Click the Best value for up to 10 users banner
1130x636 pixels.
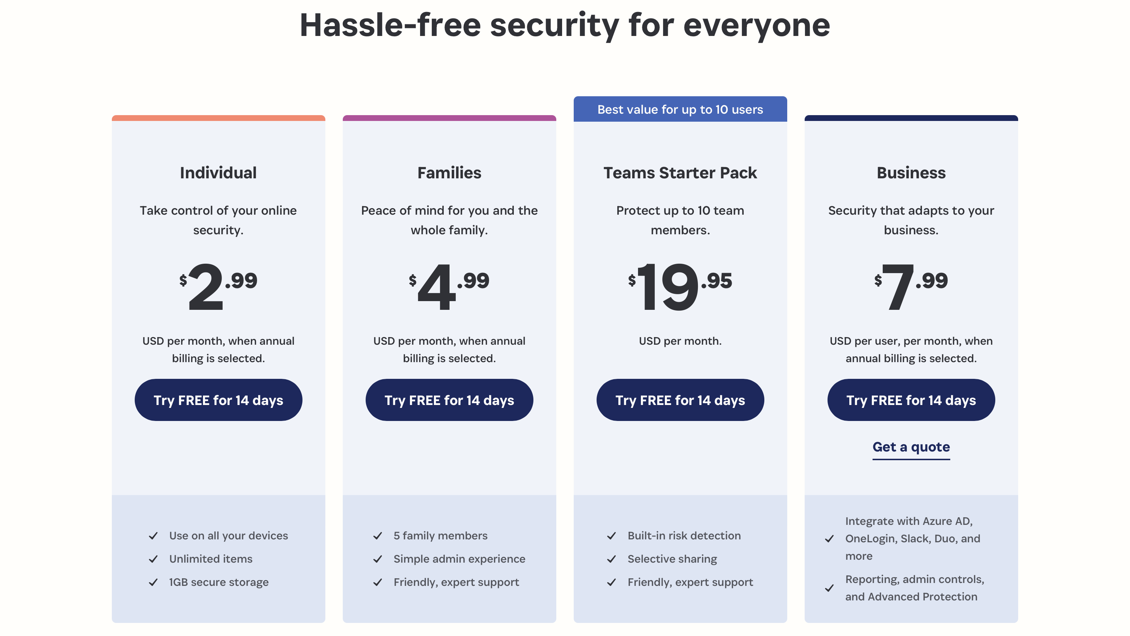pos(680,109)
